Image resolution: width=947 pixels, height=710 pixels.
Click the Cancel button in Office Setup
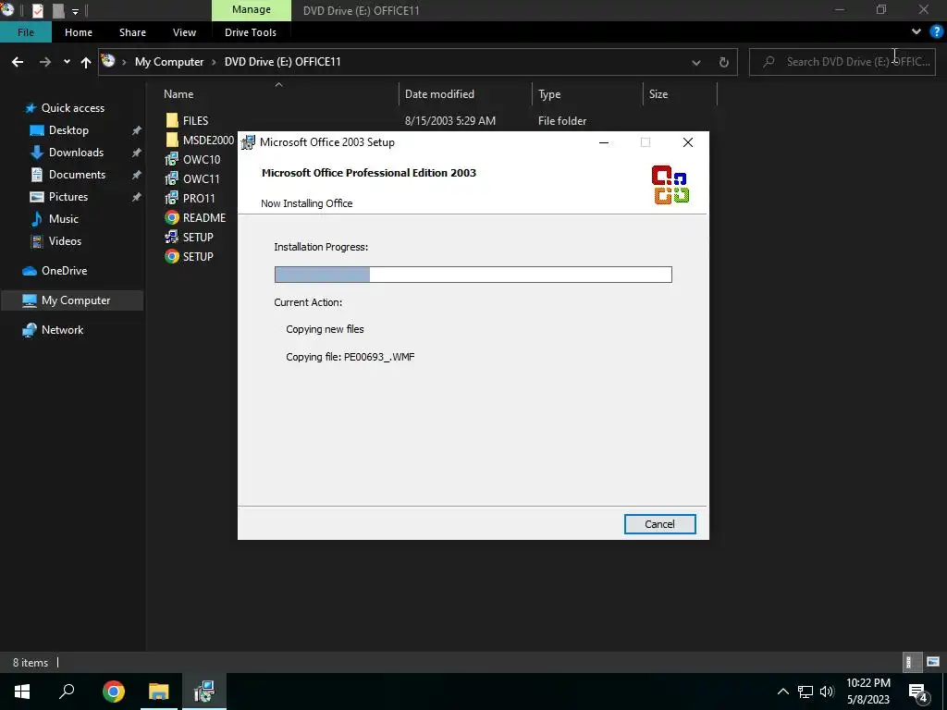pos(659,524)
